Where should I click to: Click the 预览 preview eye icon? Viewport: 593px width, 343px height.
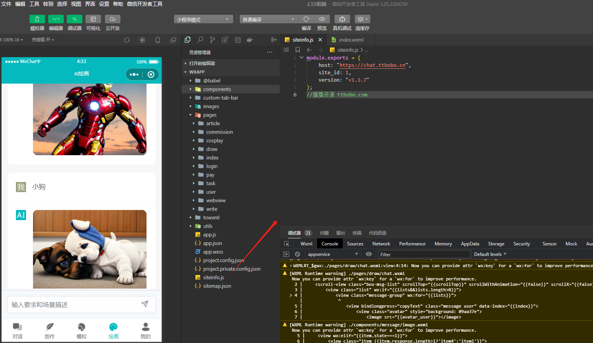(x=322, y=19)
